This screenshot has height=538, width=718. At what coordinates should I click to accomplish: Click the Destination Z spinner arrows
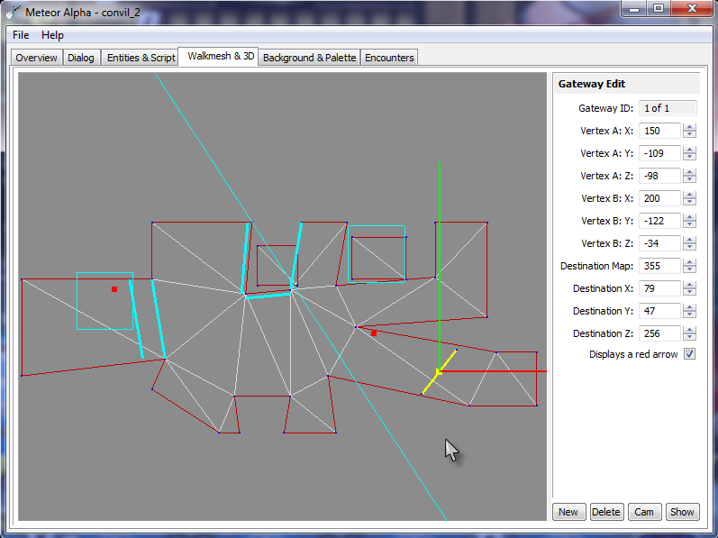689,333
